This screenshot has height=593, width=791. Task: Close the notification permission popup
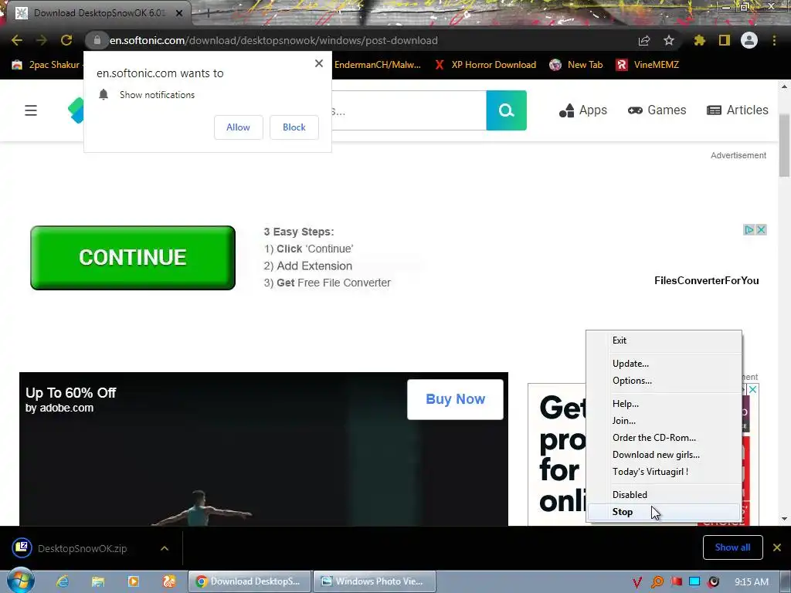[319, 63]
